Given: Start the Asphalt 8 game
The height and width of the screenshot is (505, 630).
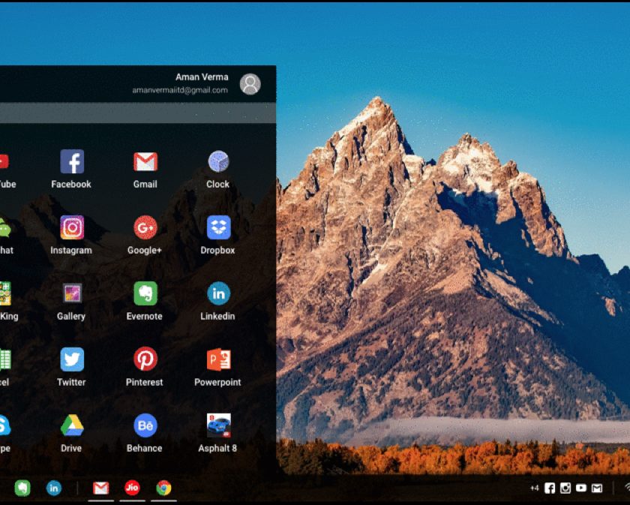Looking at the screenshot, I should point(218,426).
